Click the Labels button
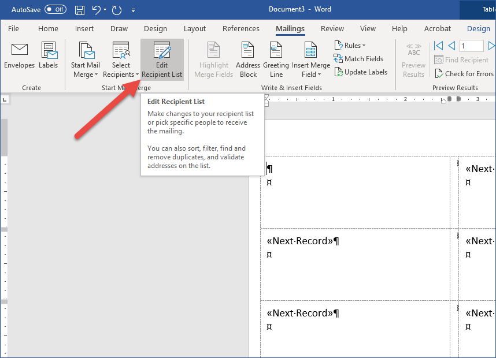This screenshot has height=358, width=496. point(49,56)
